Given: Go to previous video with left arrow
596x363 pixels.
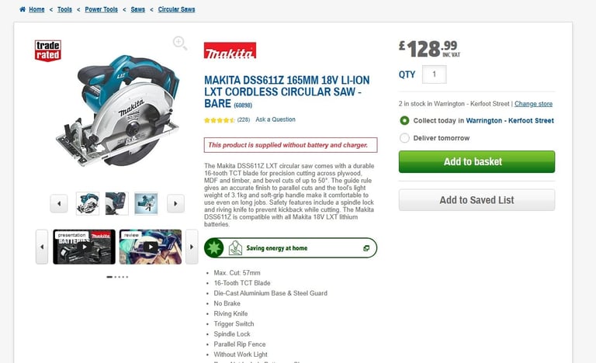Looking at the screenshot, I should coord(42,247).
